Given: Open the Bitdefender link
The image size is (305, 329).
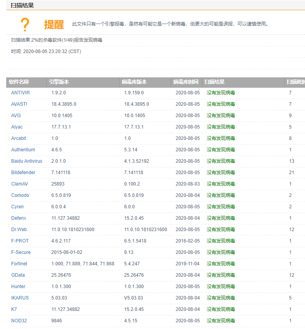Looking at the screenshot, I should pos(23,173).
